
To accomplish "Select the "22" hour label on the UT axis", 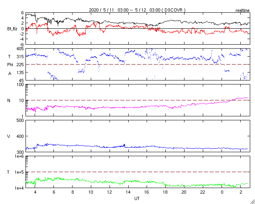I will click(203, 192).
